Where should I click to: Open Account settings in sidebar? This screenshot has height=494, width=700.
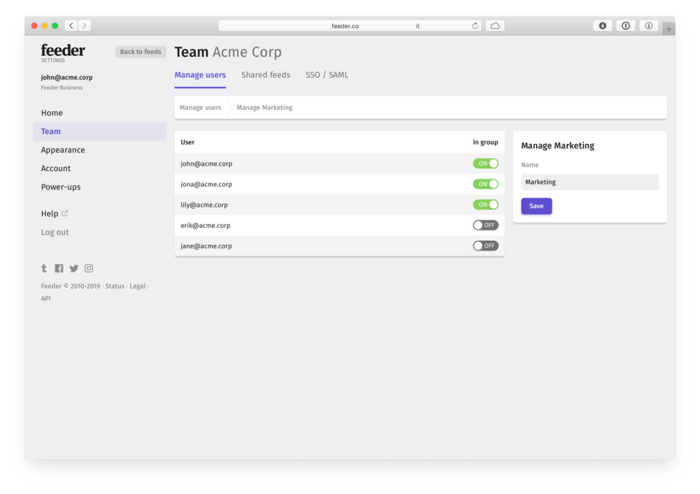click(x=56, y=168)
